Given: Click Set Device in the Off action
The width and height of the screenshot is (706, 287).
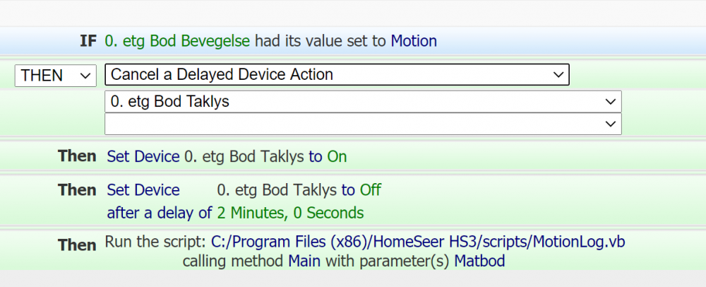Looking at the screenshot, I should pyautogui.click(x=143, y=190).
